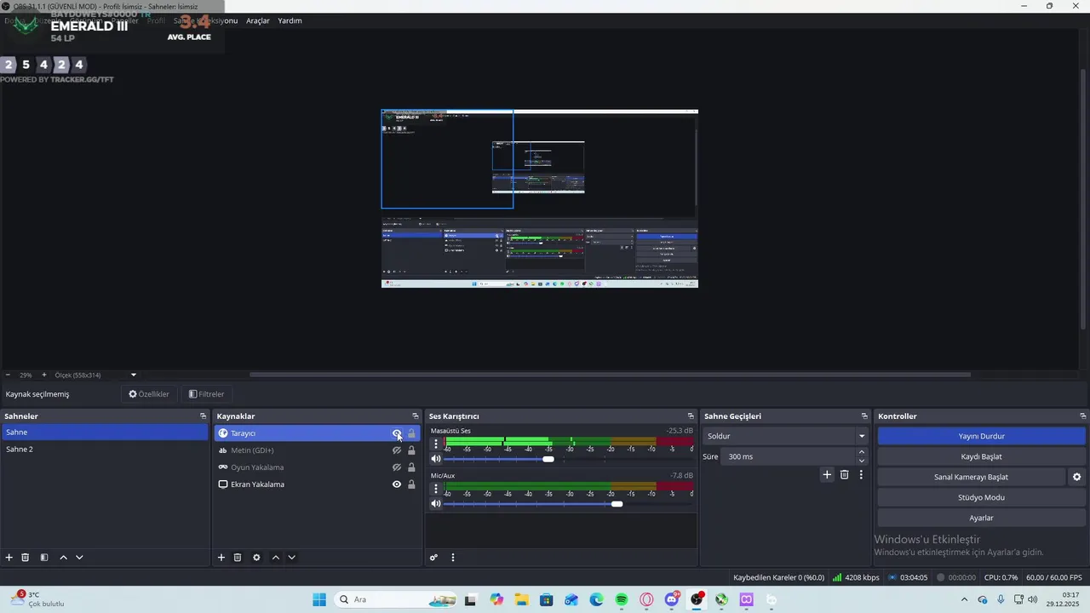
Task: Open Masaüstü Ses options dots menu
Action: [x=436, y=444]
